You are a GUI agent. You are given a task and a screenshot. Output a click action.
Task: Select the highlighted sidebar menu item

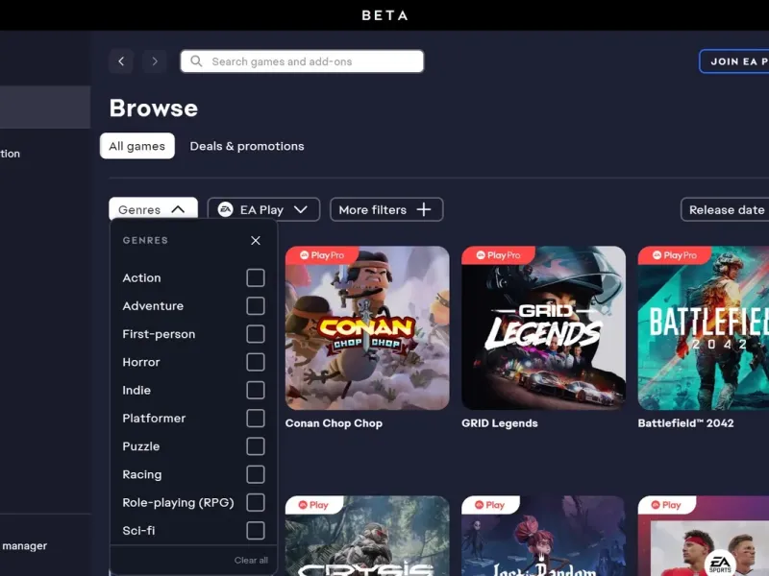[x=45, y=108]
